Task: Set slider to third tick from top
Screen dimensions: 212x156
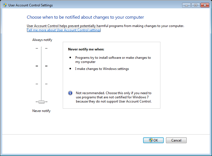Action: [x=41, y=84]
